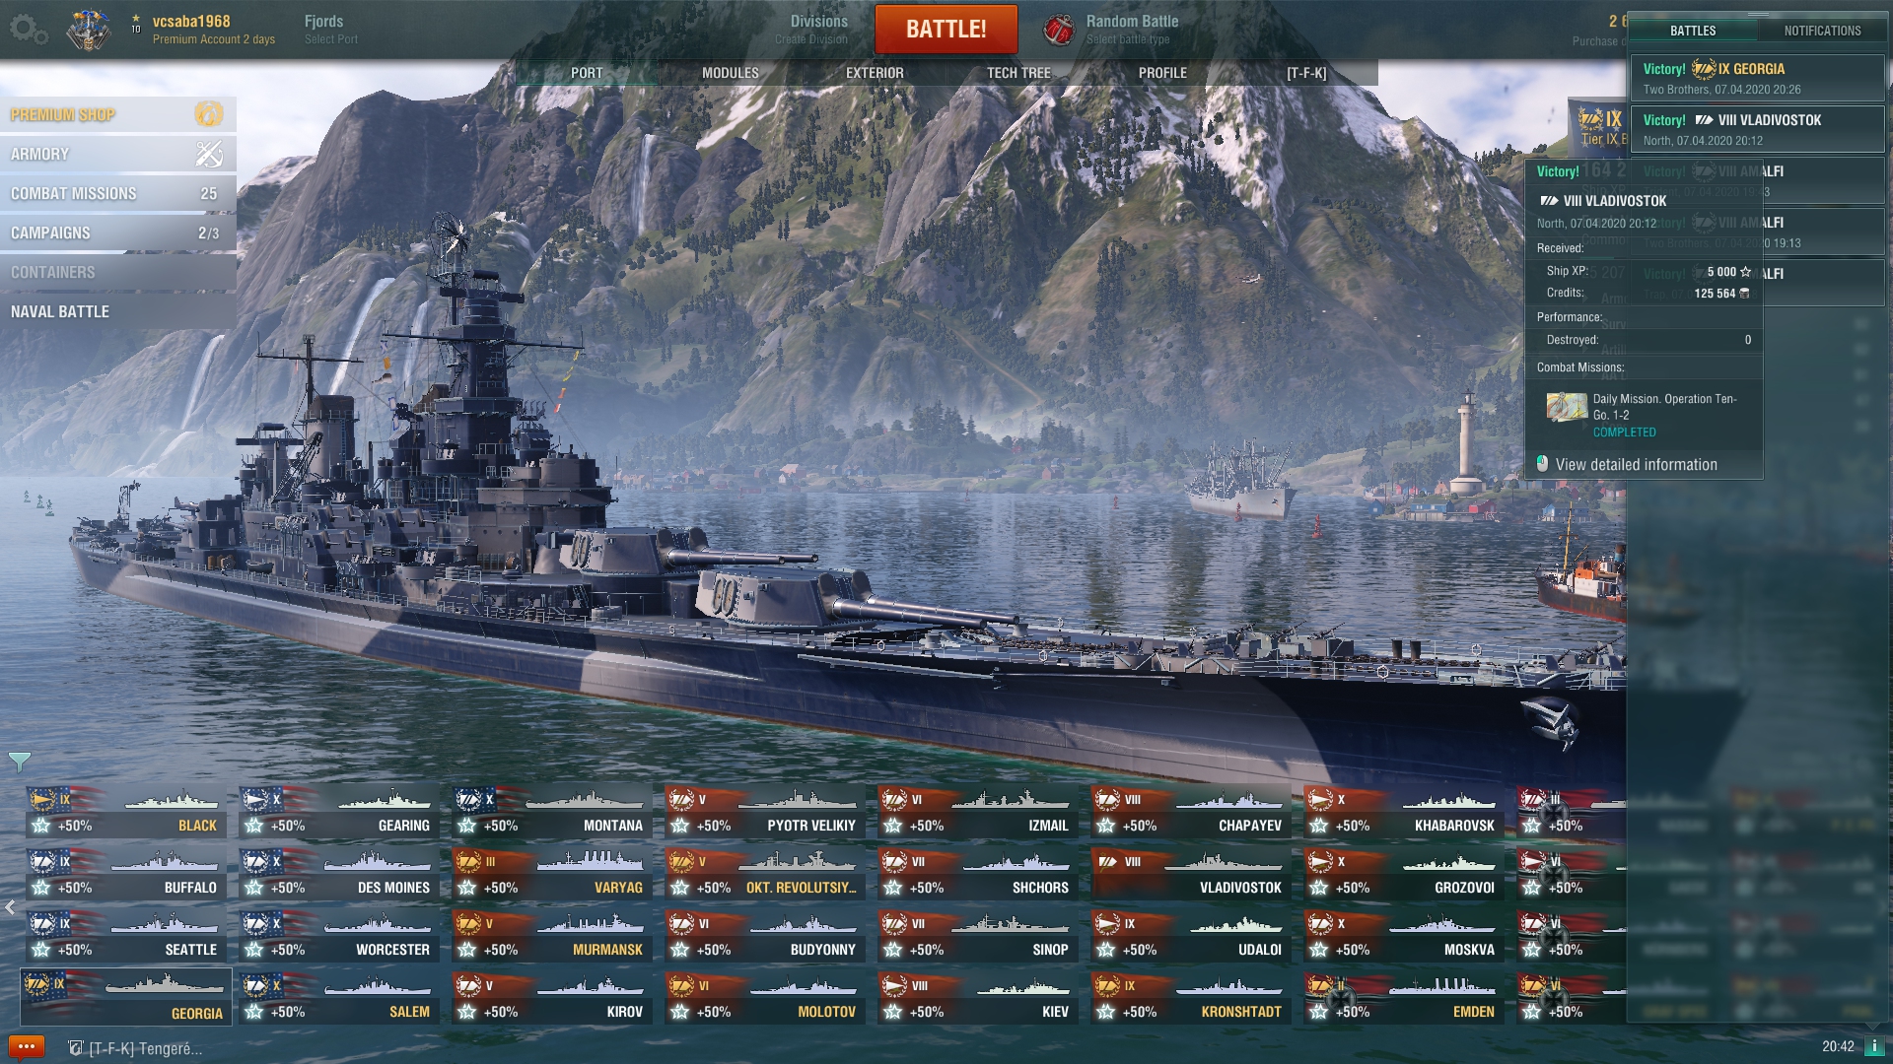1893x1064 pixels.
Task: Select the Kronshtadt ship in carousel
Action: 1190,999
